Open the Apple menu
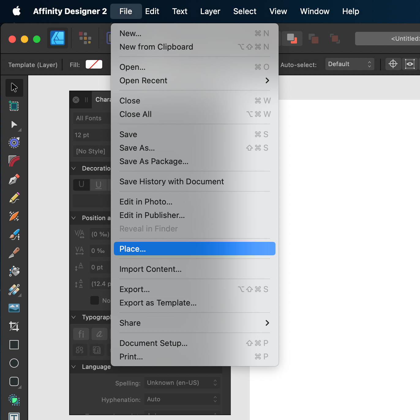 17,11
